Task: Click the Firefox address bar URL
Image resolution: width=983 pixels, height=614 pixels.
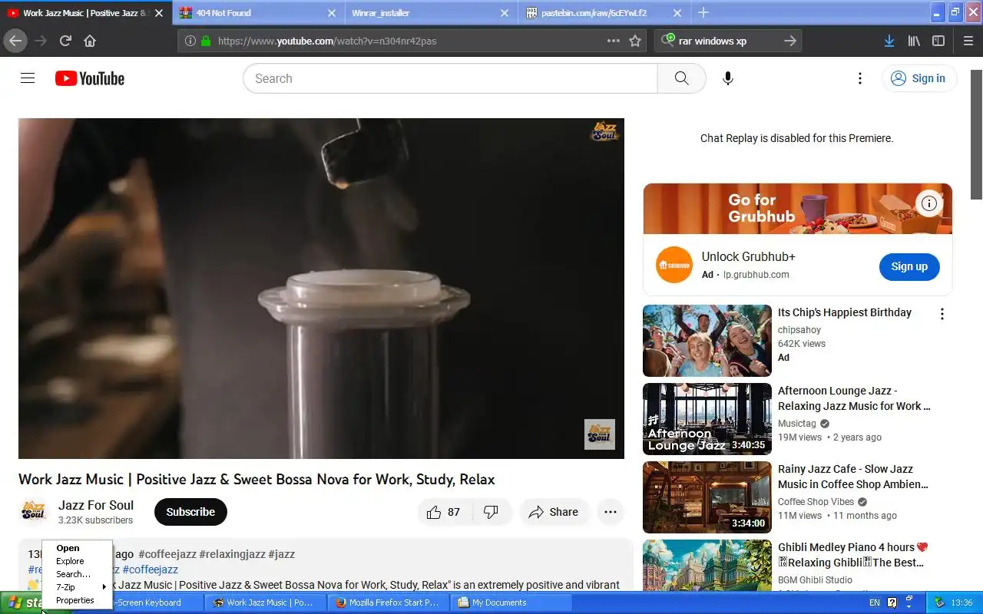Action: click(x=327, y=41)
